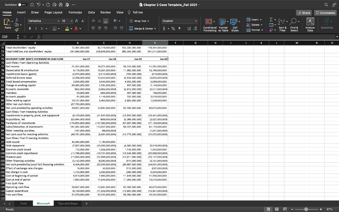339x212 pixels.
Task: Decrease decimal places
Action: pyautogui.click(x=195, y=28)
